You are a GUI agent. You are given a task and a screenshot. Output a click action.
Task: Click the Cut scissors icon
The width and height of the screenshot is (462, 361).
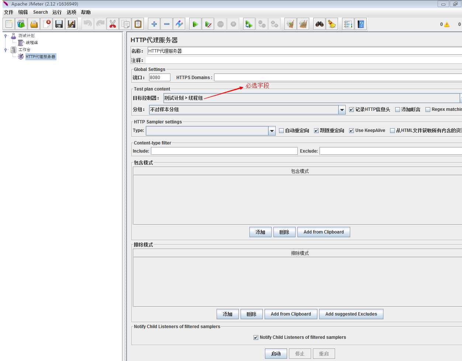coord(113,24)
